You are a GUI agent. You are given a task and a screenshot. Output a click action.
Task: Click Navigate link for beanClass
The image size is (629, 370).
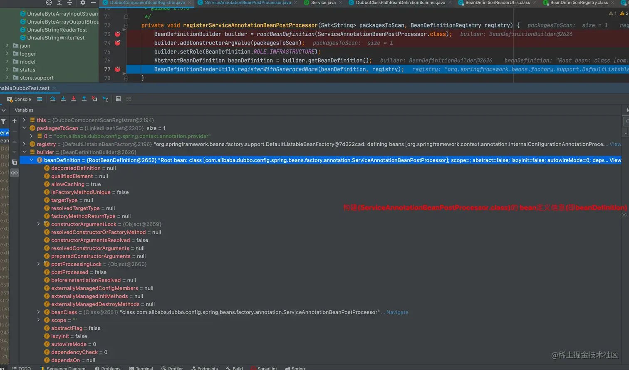tap(397, 312)
